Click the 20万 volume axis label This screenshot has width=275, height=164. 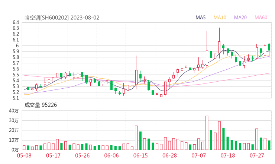click(x=14, y=130)
